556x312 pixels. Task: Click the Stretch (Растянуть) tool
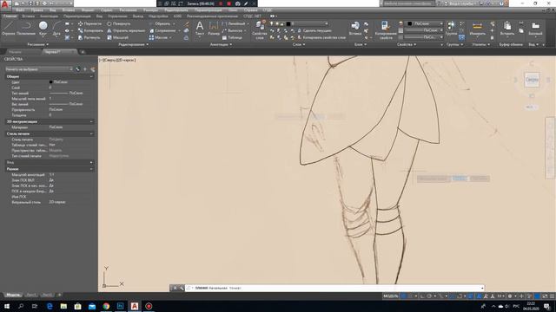pyautogui.click(x=89, y=37)
